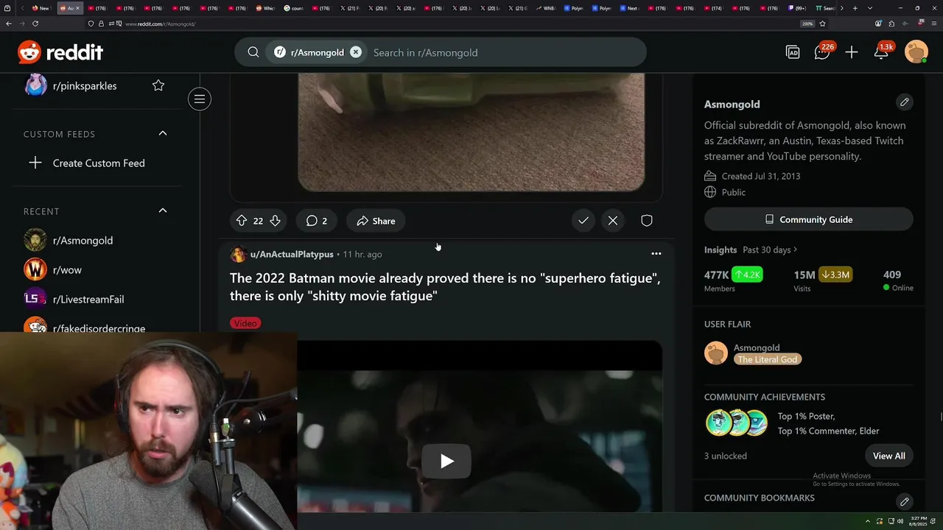Open moderator shield actions icon
The width and height of the screenshot is (943, 530).
647,221
